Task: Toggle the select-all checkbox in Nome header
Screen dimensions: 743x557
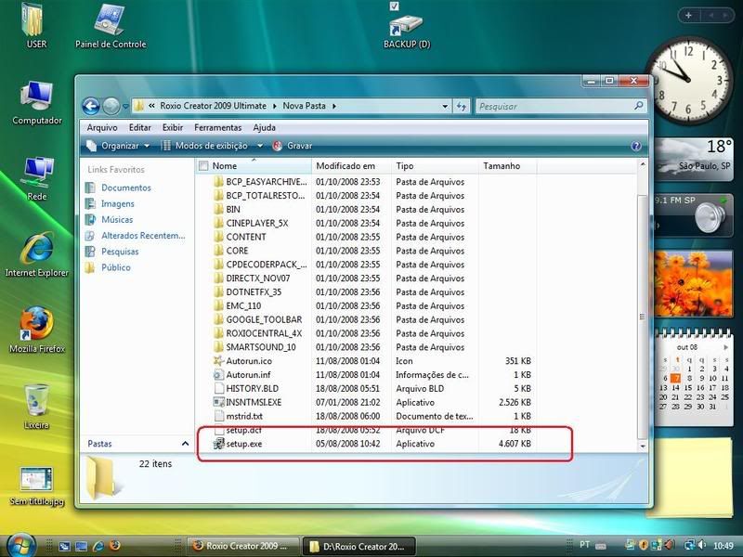Action: click(x=203, y=166)
